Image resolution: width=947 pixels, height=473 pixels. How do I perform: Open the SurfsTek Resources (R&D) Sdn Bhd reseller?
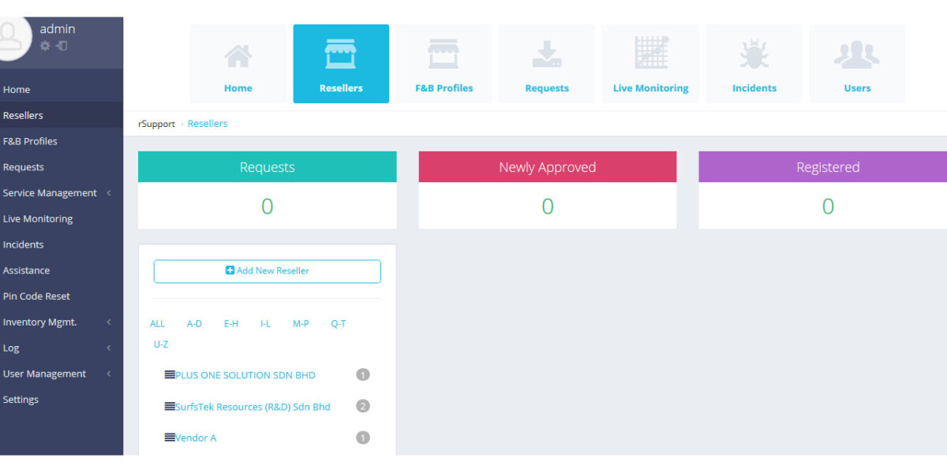[253, 407]
